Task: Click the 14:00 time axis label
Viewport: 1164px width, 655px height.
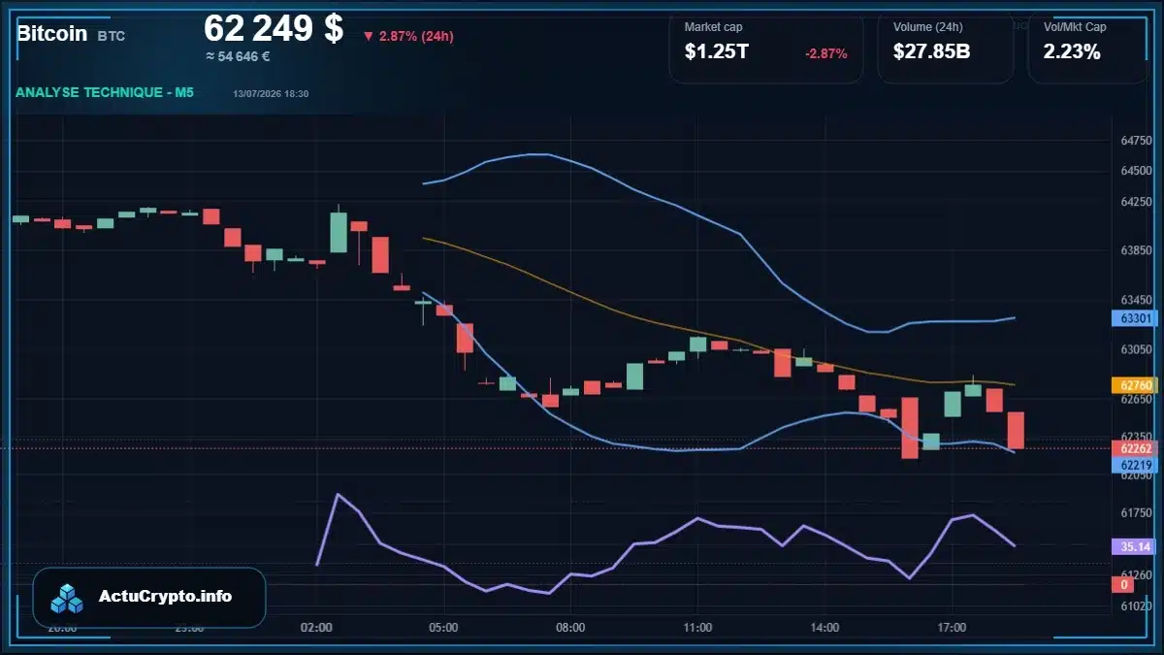Action: pos(824,628)
